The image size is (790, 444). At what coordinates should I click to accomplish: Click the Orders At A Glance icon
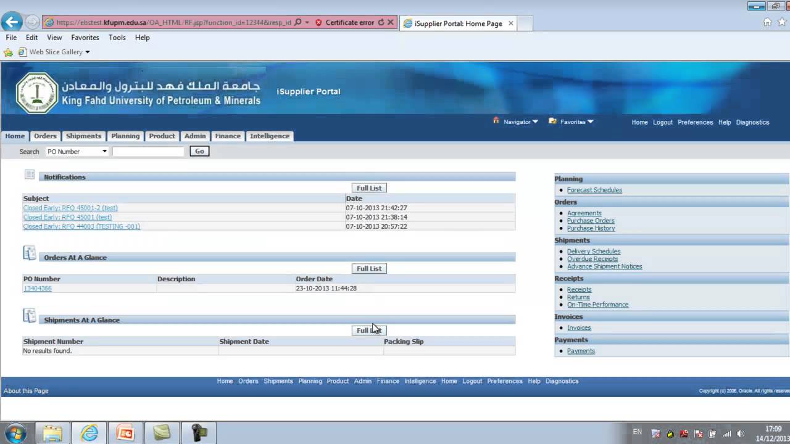30,253
